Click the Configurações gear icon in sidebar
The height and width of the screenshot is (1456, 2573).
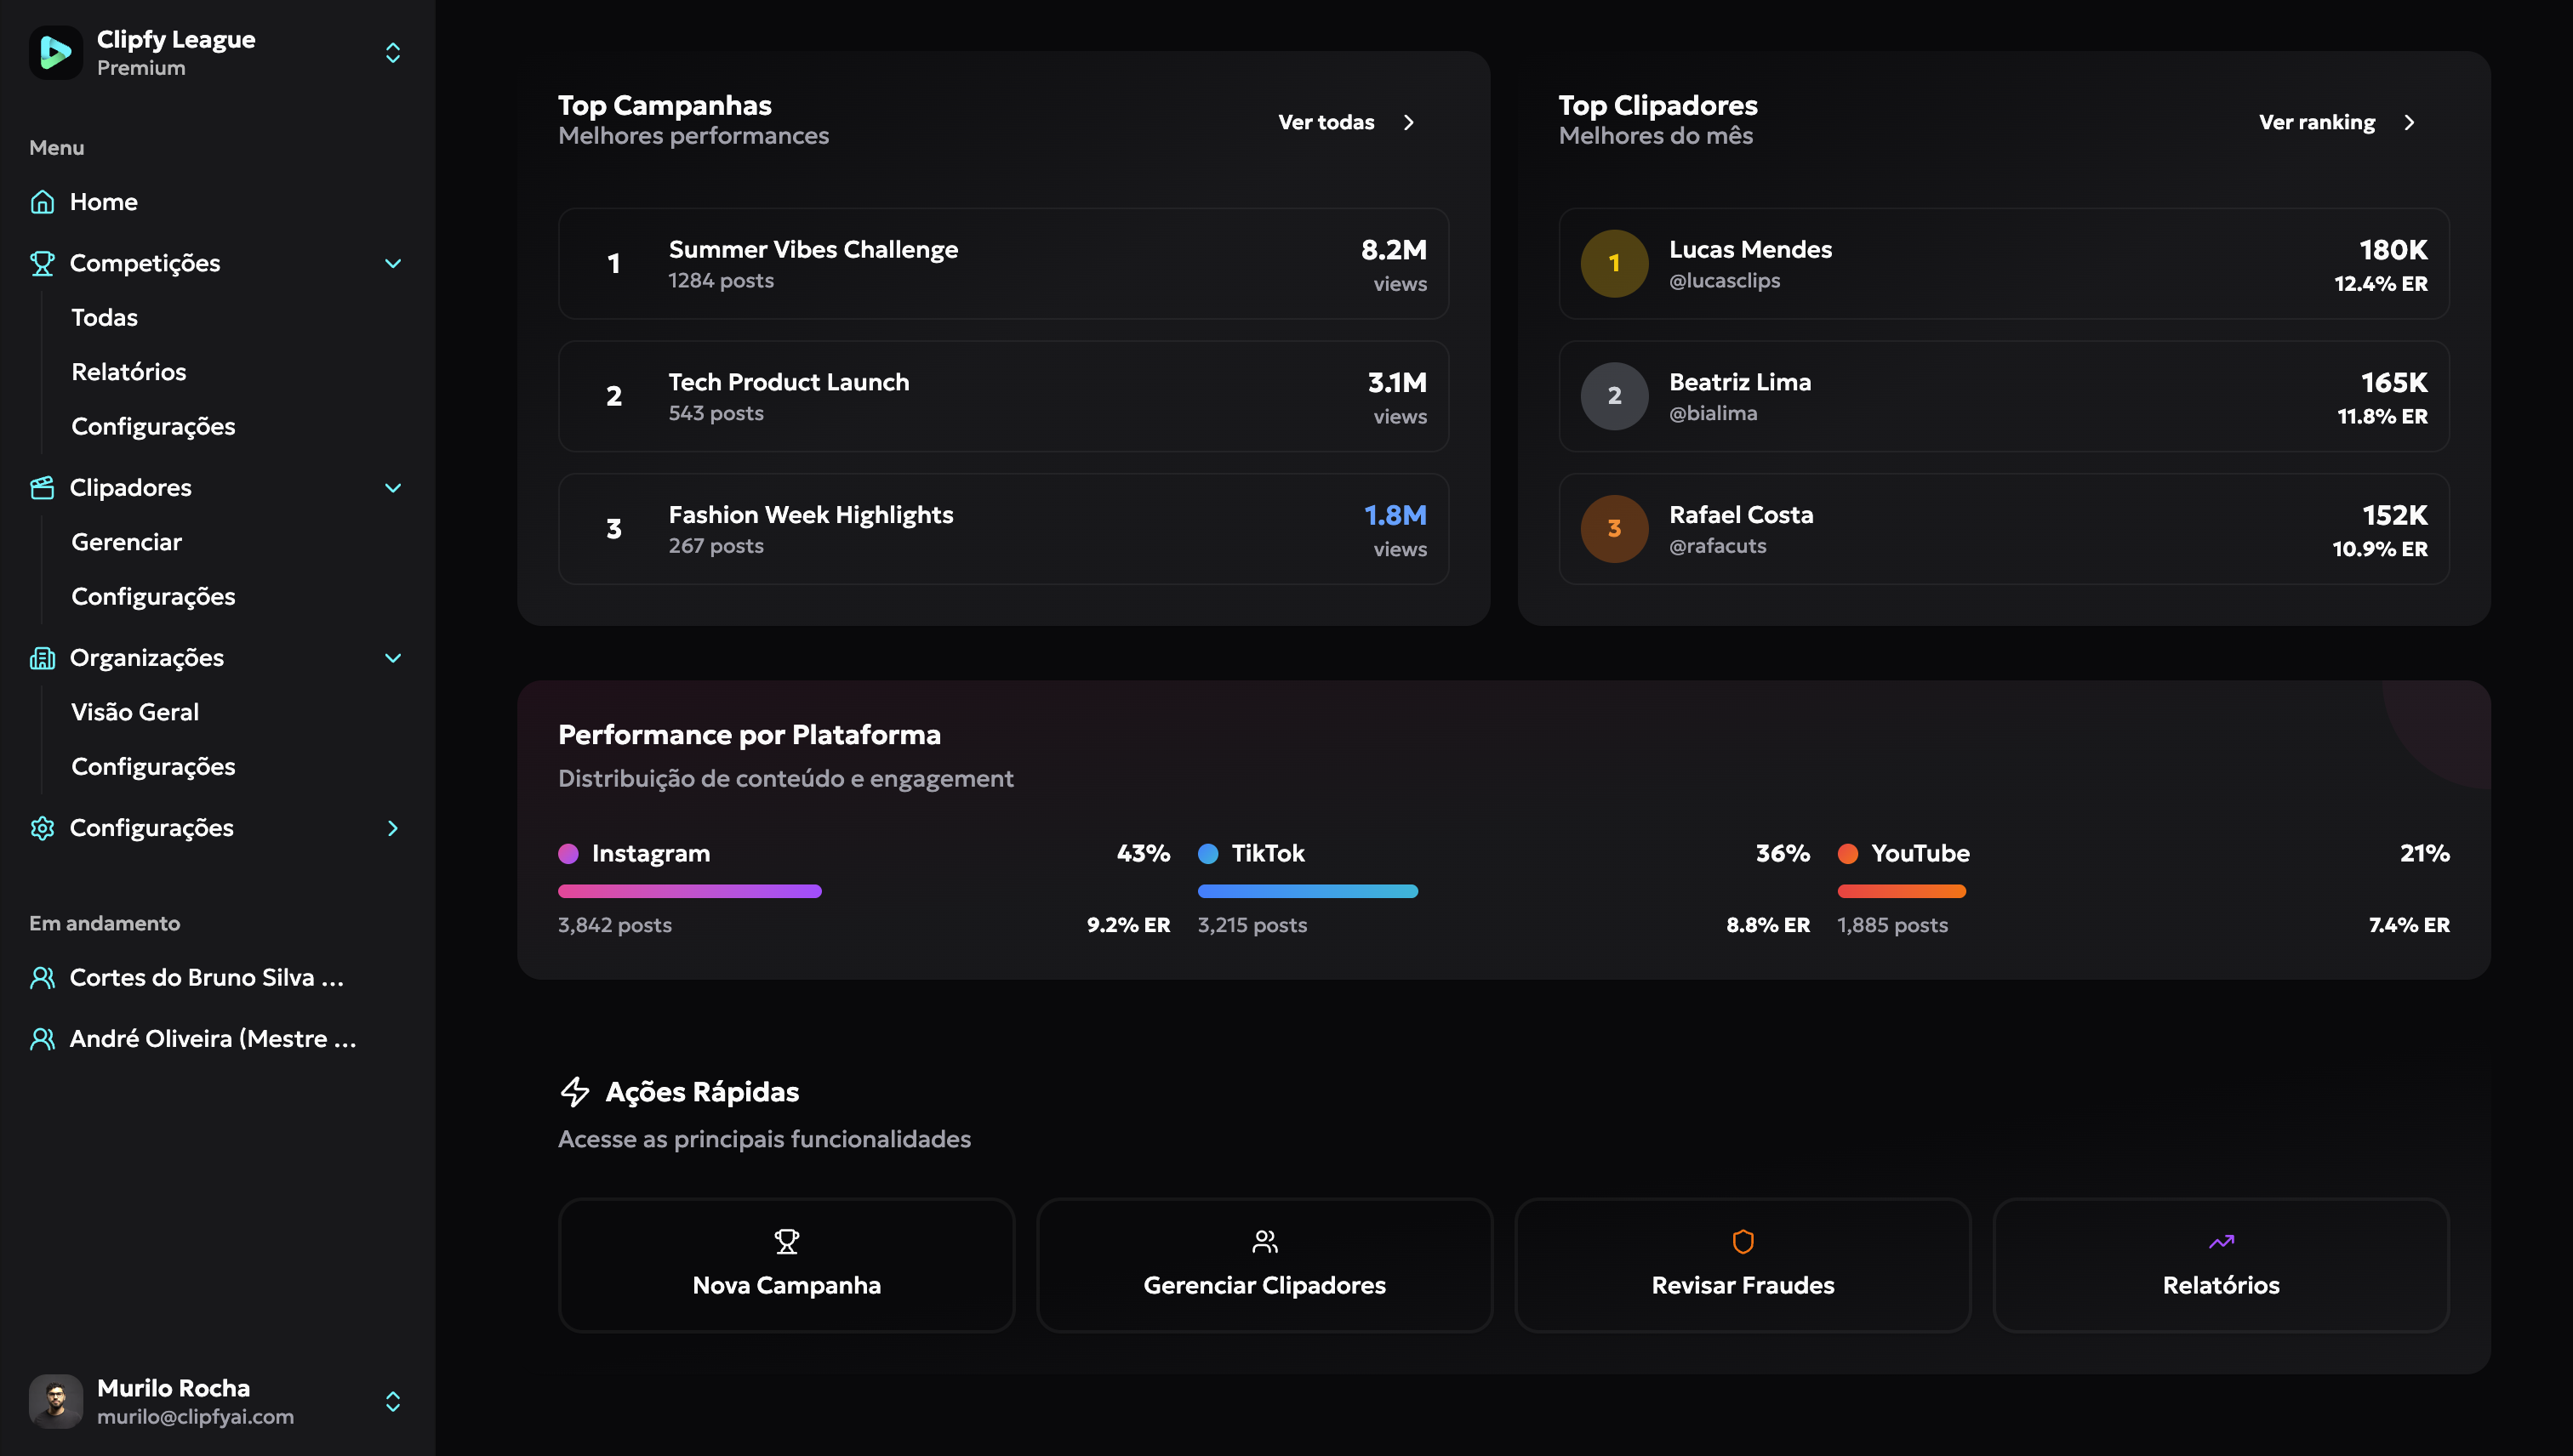42,828
